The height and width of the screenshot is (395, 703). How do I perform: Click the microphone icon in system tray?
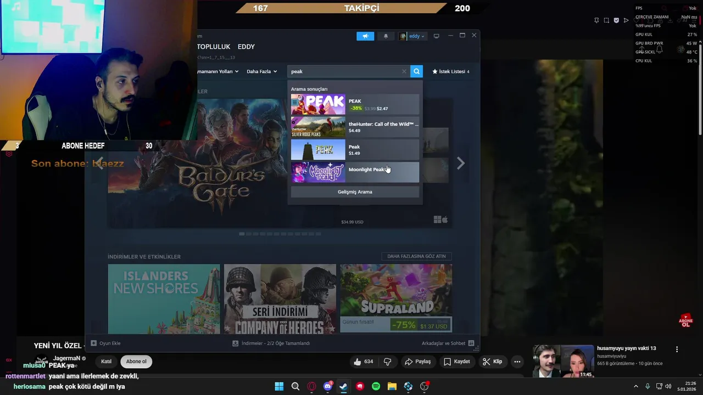point(648,386)
